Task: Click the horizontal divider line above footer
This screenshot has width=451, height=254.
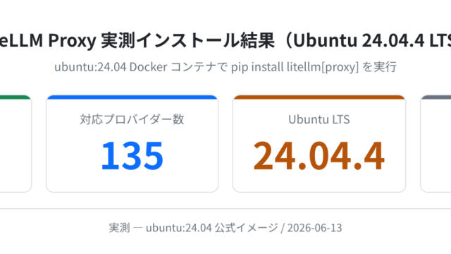Action: click(225, 209)
